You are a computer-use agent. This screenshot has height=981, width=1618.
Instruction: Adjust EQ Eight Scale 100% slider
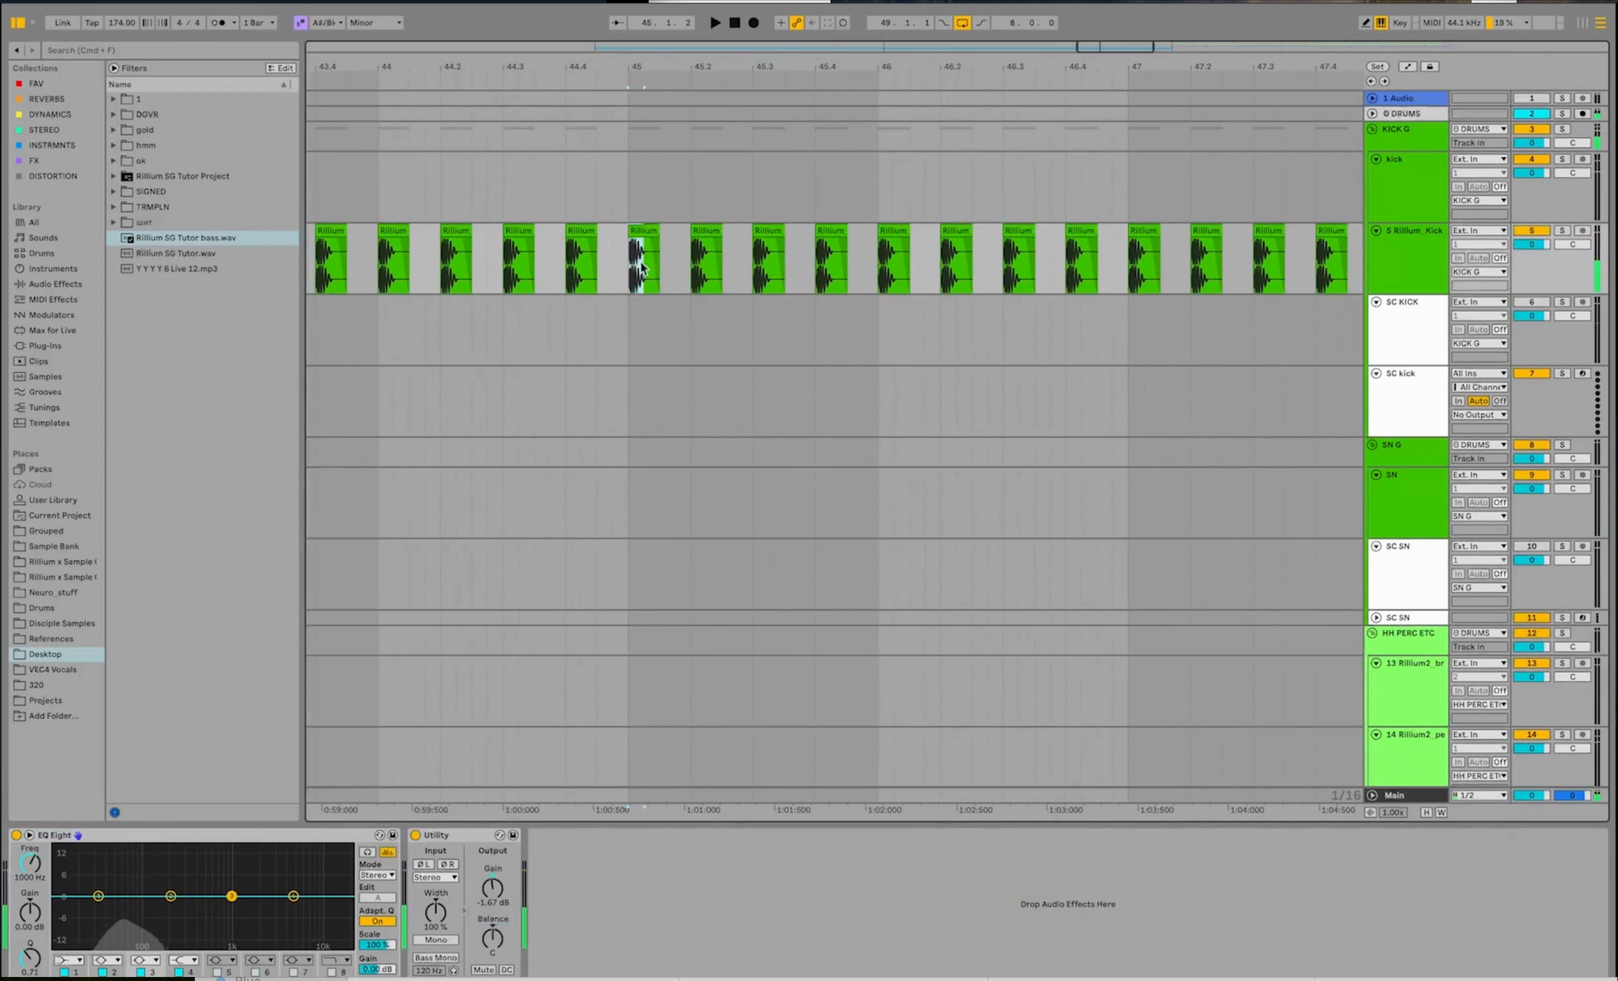click(x=377, y=945)
